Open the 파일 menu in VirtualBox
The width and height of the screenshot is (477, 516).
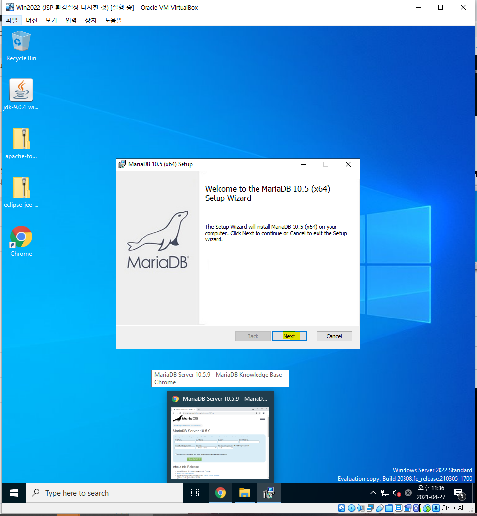click(12, 20)
